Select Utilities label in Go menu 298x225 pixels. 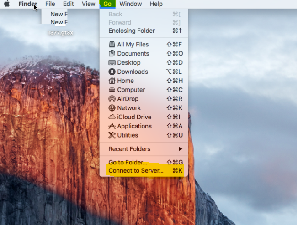pos(128,135)
